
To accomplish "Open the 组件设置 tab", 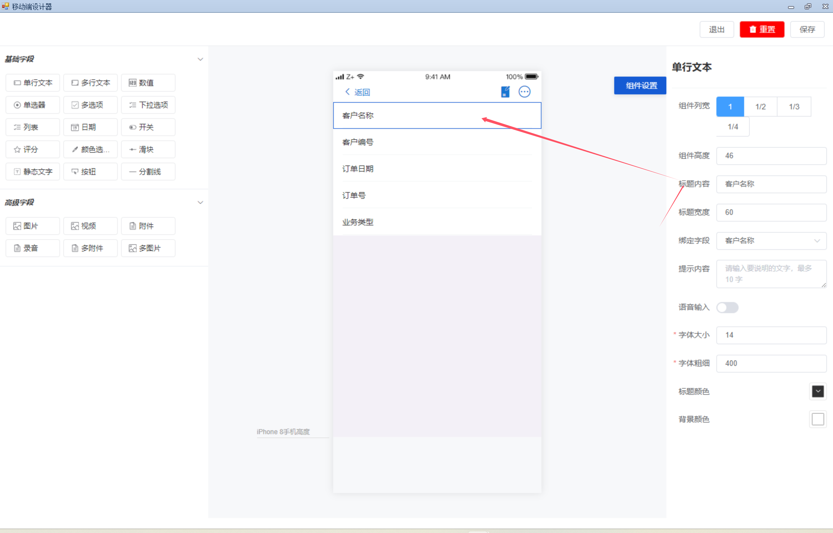I will [x=640, y=86].
